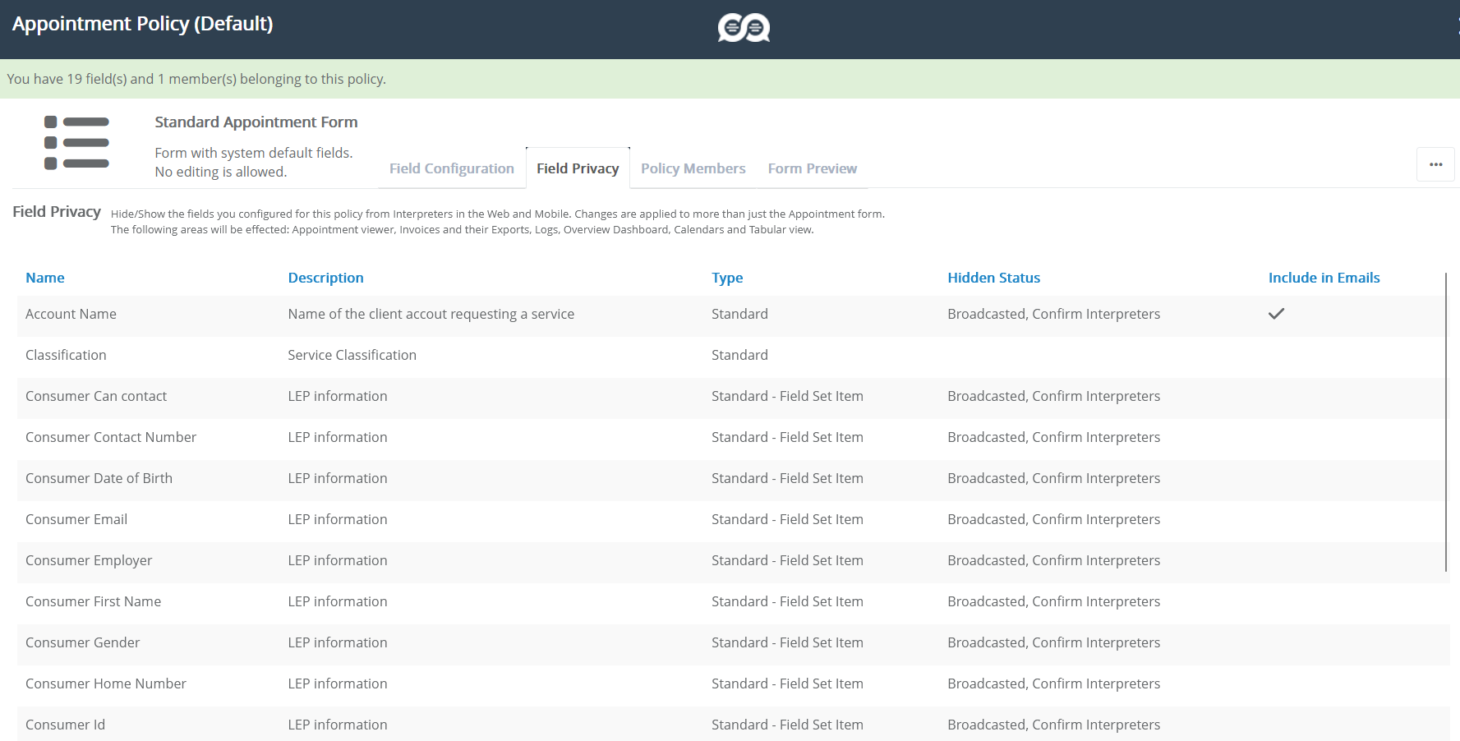Click Hidden Status value for Consumer Id

coord(1053,725)
